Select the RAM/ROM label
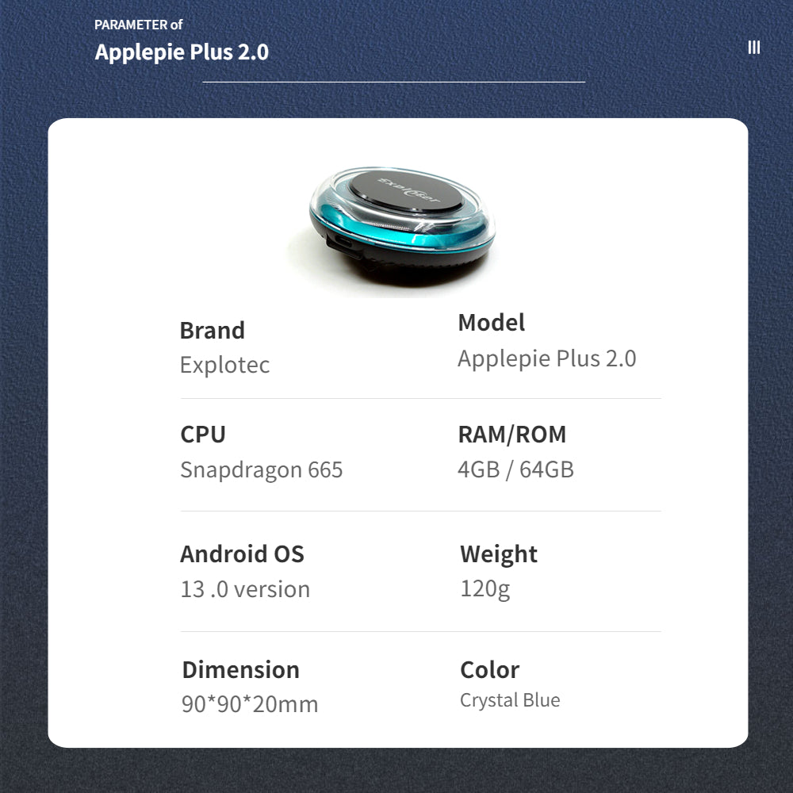The height and width of the screenshot is (793, 793). tap(511, 435)
